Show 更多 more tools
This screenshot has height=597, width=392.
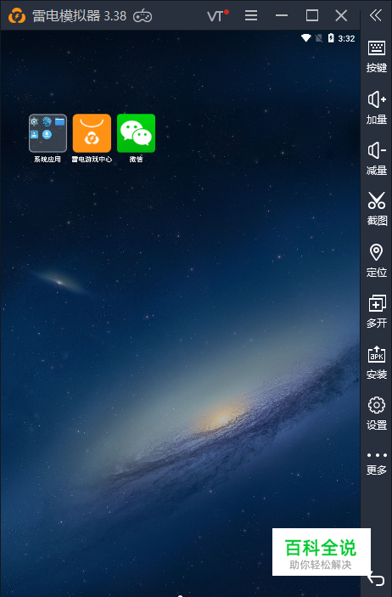coord(377,464)
